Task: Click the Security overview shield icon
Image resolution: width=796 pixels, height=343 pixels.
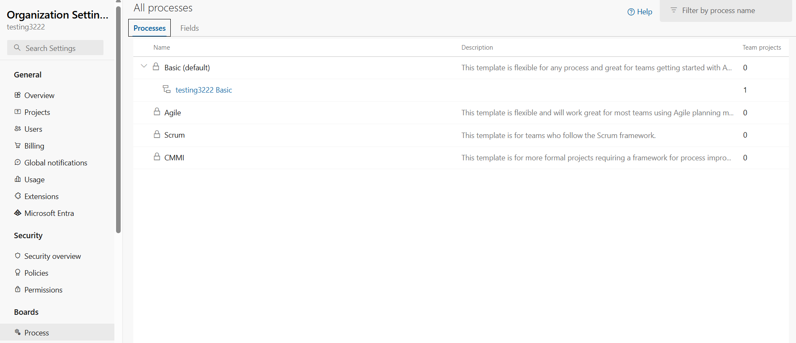Action: tap(18, 256)
